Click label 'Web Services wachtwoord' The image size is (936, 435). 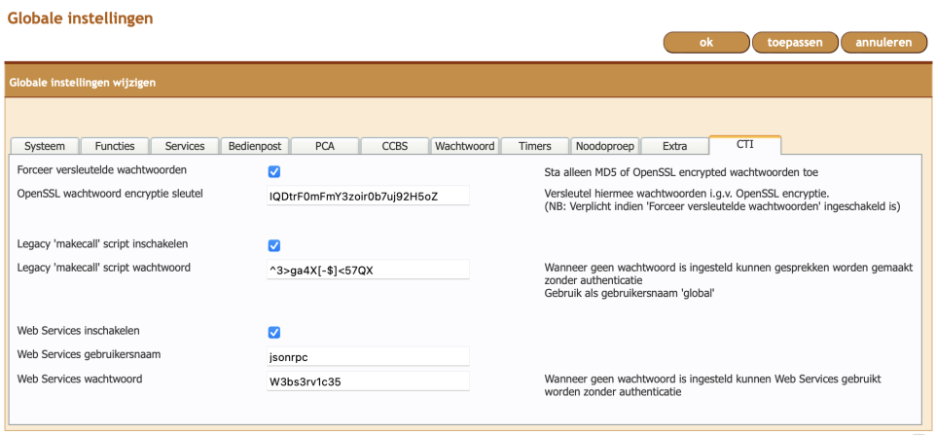[x=80, y=379]
